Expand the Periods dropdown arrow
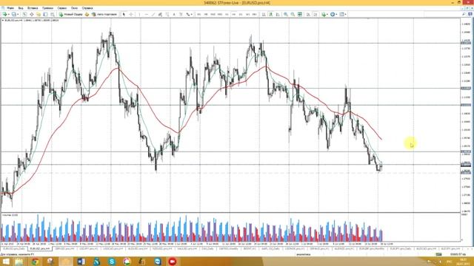The image size is (474, 266). pyautogui.click(x=336, y=14)
